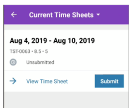This screenshot has height=112, width=134.
Task: Click the empty gray area below the card
Action: coord(66,100)
